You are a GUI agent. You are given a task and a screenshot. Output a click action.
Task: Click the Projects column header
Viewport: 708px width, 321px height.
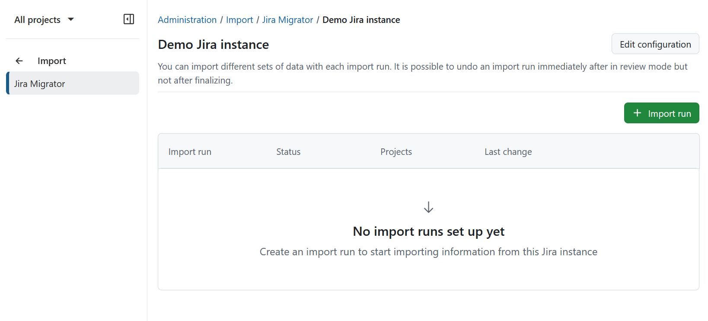[x=396, y=152]
